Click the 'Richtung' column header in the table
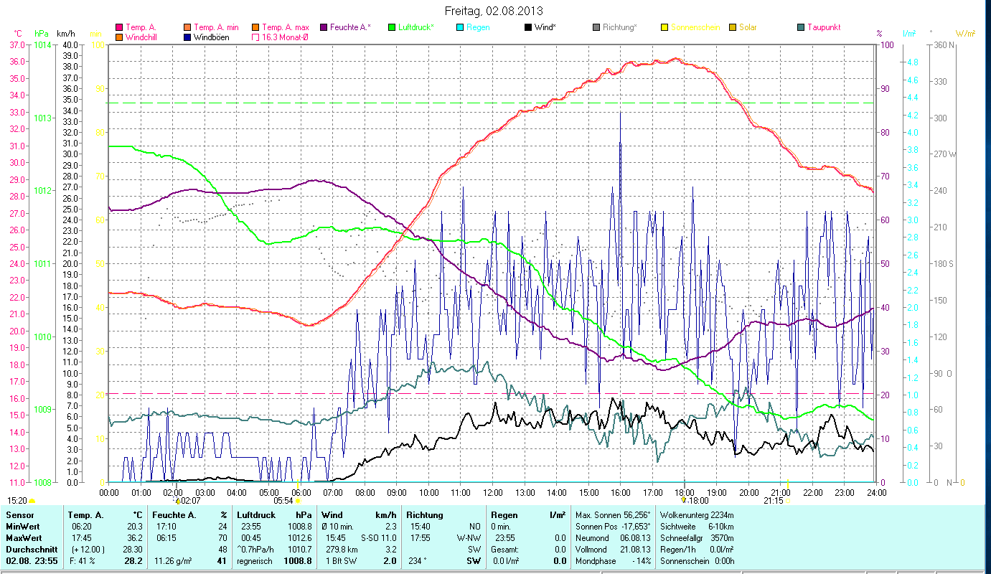Image resolution: width=991 pixels, height=574 pixels. pos(425,515)
